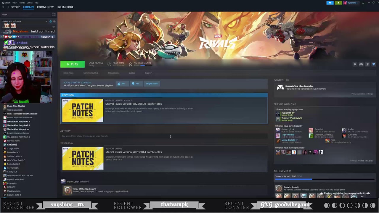
Task: Open Bulletbby friend avatar
Action: coord(344,136)
